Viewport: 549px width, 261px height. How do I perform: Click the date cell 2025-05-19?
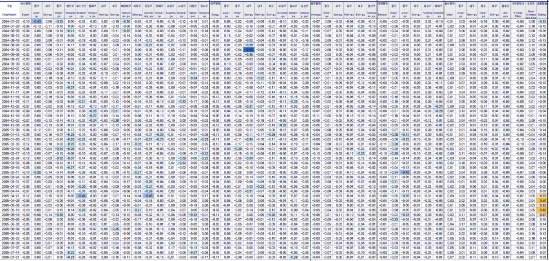(x=9, y=215)
